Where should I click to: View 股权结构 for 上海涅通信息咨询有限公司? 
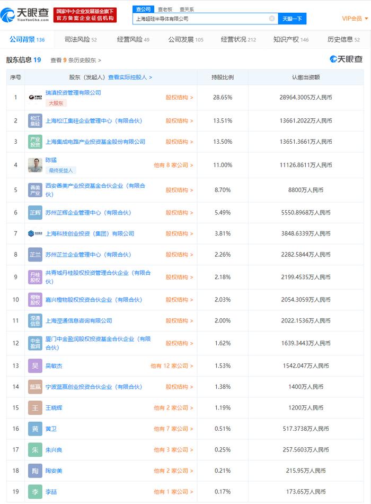[x=179, y=321]
